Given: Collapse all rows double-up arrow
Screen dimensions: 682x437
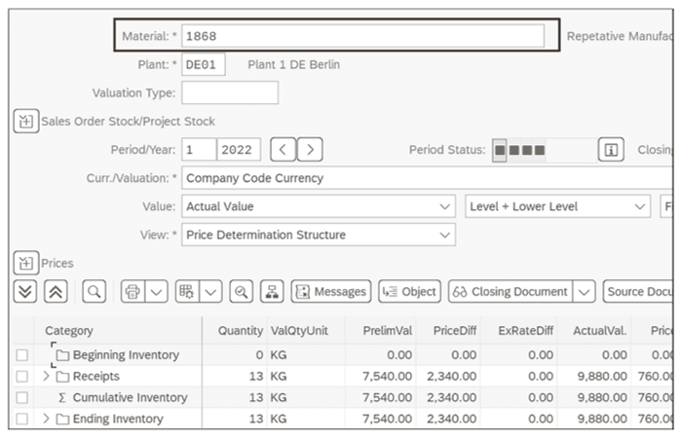Looking at the screenshot, I should [x=56, y=291].
